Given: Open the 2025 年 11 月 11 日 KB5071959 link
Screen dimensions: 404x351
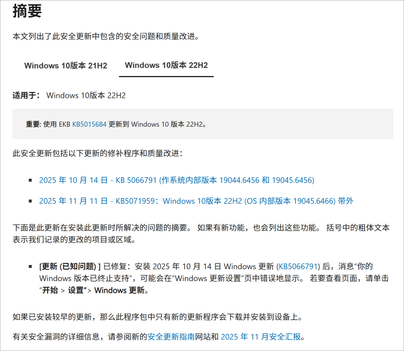Looking at the screenshot, I should 196,201.
